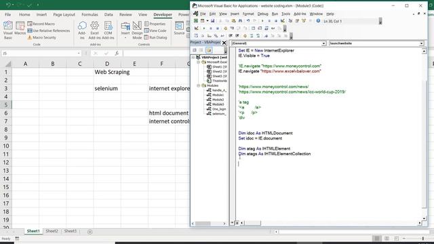434x244 pixels.
Task: Open Properties Window icon in VBA toolbar
Action: (297, 21)
